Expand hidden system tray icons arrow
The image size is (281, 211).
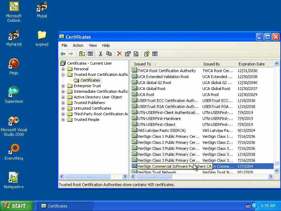[254, 206]
